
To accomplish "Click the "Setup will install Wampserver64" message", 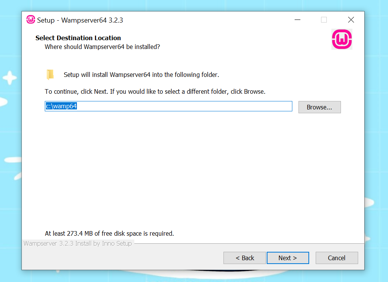I will (141, 75).
